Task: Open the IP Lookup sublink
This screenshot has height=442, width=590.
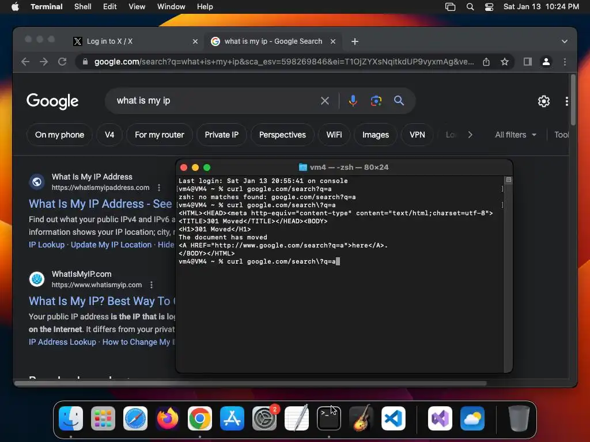Action: 47,245
